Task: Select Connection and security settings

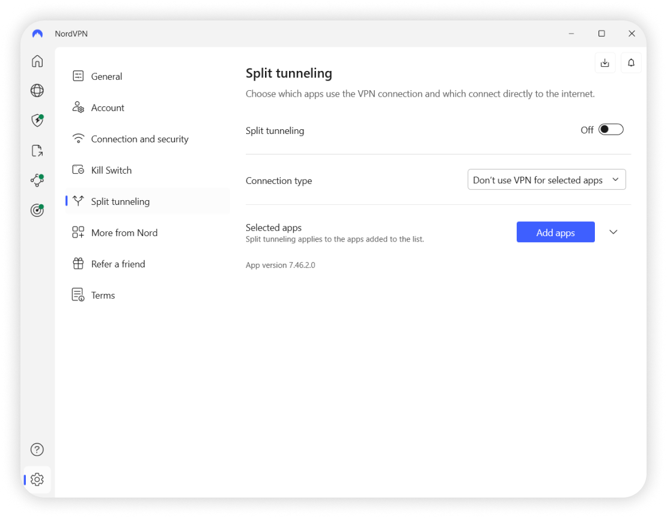Action: pos(139,139)
